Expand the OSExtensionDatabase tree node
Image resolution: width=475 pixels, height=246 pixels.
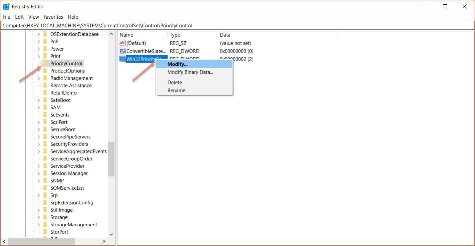pyautogui.click(x=39, y=34)
